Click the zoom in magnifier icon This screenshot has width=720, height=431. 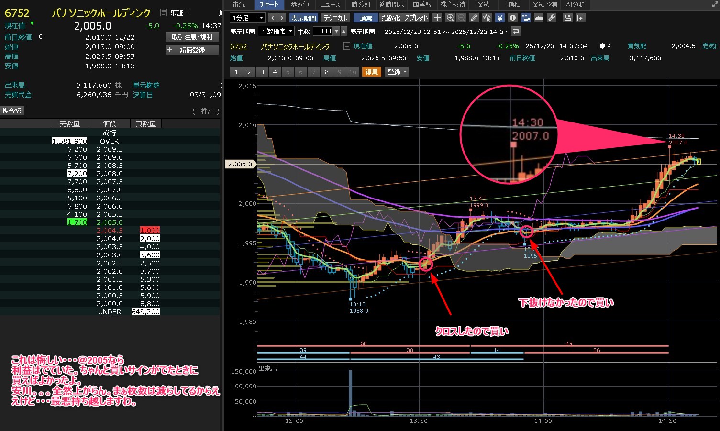[x=450, y=18]
